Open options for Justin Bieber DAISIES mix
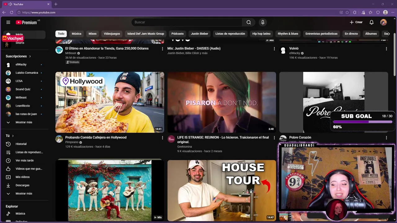Screen dimensions: 397x223 [x=274, y=49]
